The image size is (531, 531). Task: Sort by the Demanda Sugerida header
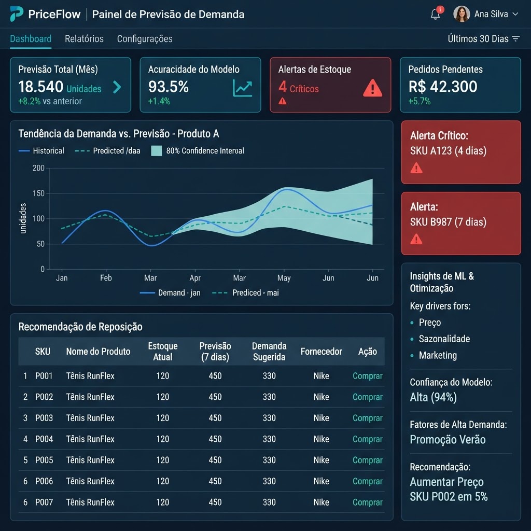(x=269, y=352)
